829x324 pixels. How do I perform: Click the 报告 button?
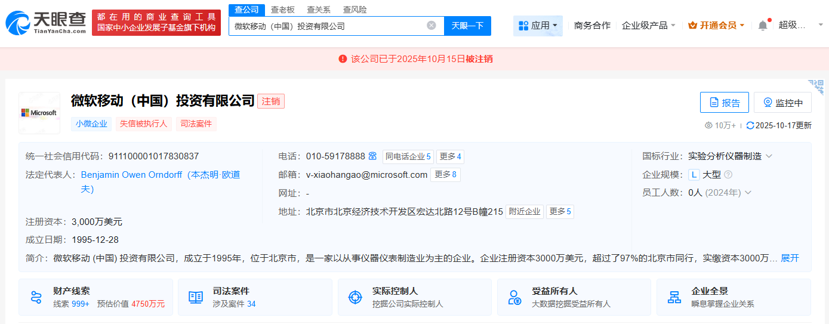click(724, 103)
